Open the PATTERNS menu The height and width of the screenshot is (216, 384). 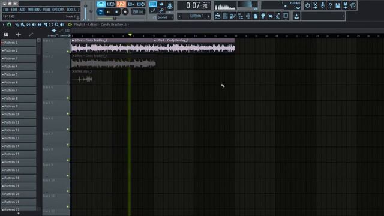pos(34,10)
